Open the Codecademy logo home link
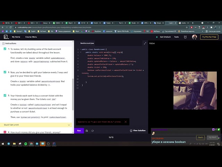222x167 pixels. 6,37
